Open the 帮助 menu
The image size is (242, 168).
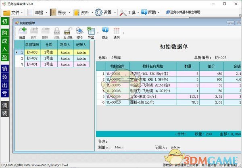tap(150, 12)
